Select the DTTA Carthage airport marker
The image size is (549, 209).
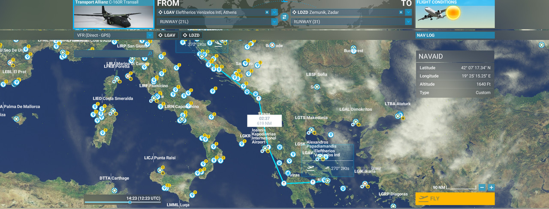[115, 190]
